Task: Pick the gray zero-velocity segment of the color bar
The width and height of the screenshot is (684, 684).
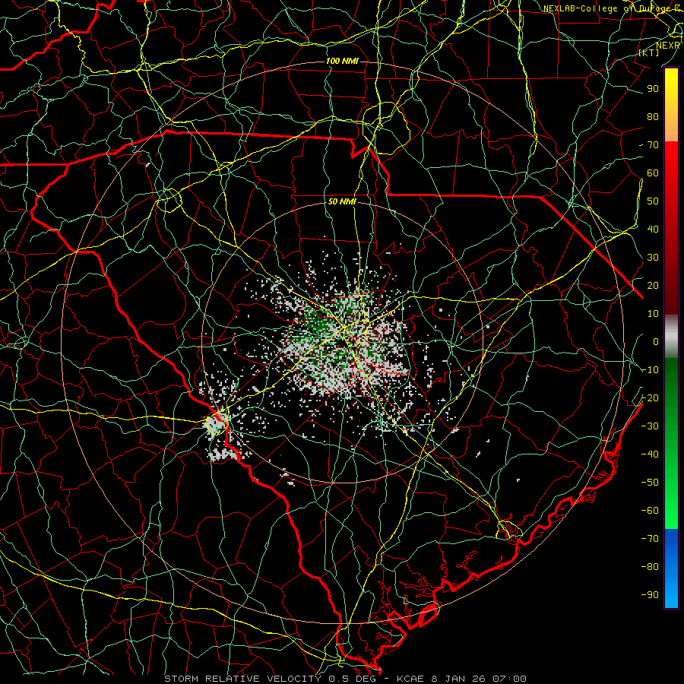Action: point(671,337)
